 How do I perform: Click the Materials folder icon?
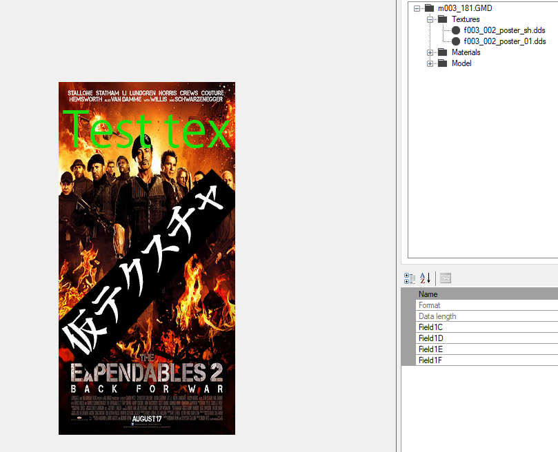coord(442,52)
